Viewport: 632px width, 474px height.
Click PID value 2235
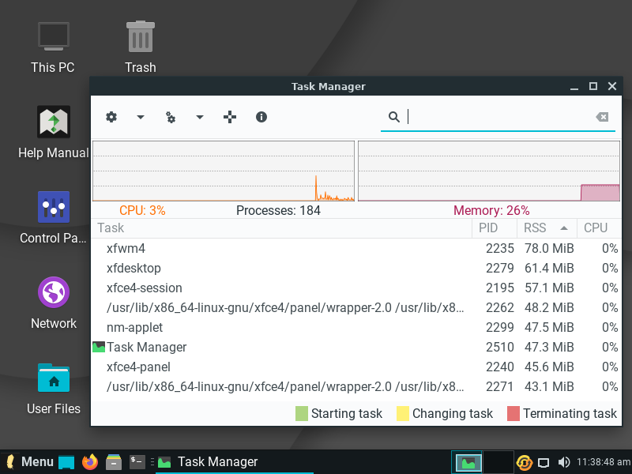coord(500,248)
